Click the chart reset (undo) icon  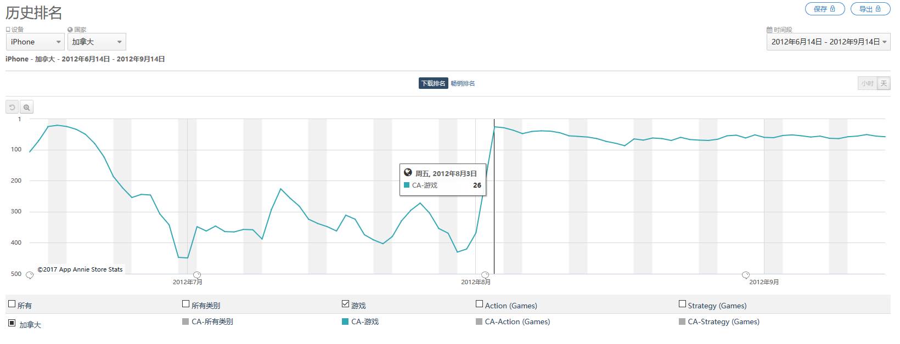click(x=12, y=108)
